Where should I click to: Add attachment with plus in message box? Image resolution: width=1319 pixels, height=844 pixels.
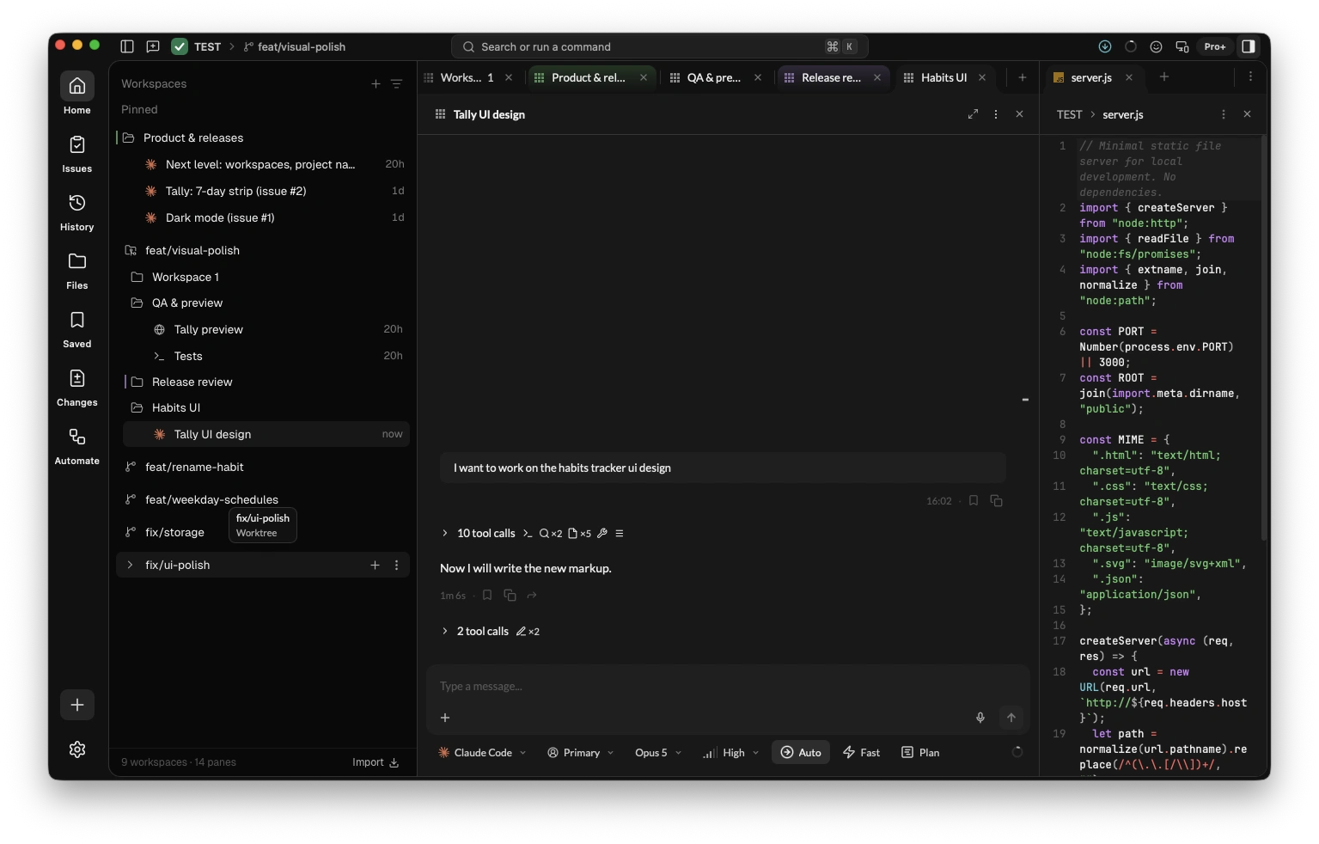pos(445,718)
